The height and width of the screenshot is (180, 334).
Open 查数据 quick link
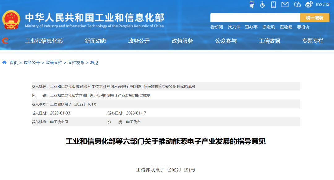tap(286, 27)
